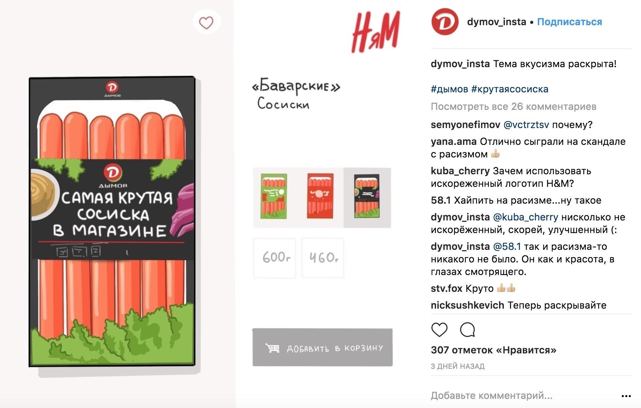Click Добавить в корзину button

[323, 347]
